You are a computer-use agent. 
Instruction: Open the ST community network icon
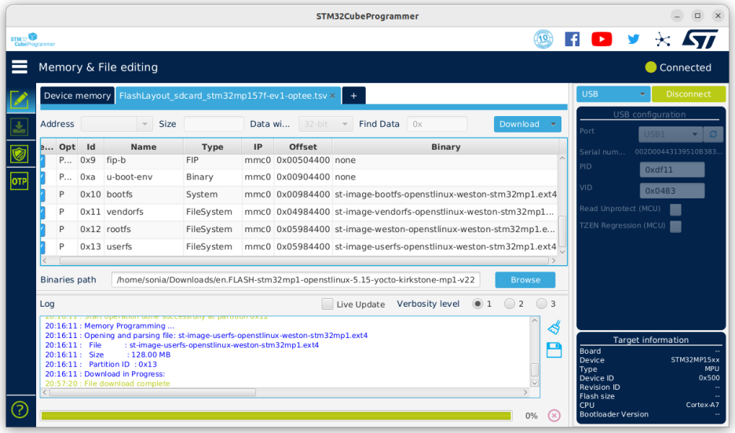coord(662,39)
